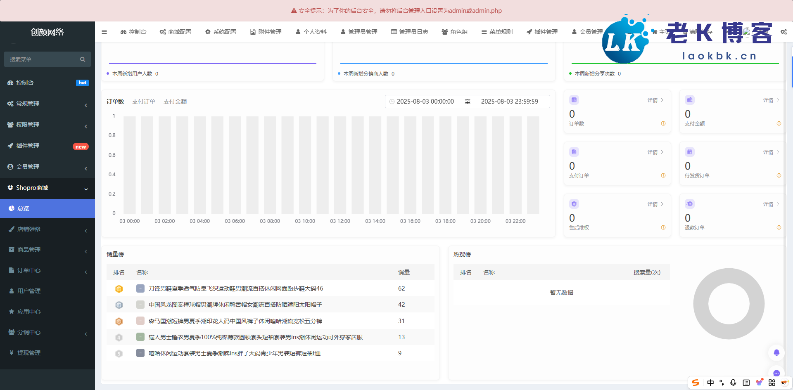Click the settings gears icon at top right

click(x=784, y=32)
